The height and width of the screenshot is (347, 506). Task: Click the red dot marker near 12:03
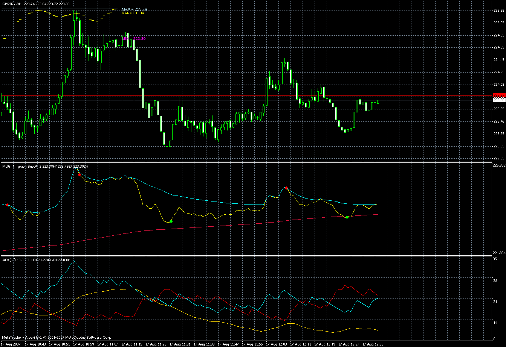[x=286, y=188]
